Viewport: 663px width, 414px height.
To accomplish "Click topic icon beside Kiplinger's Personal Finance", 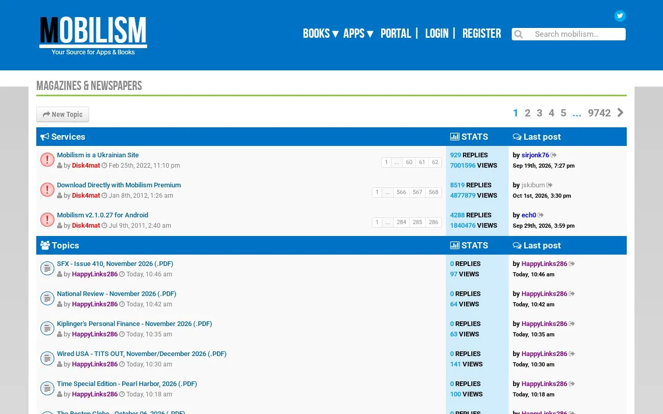I will coord(47,329).
